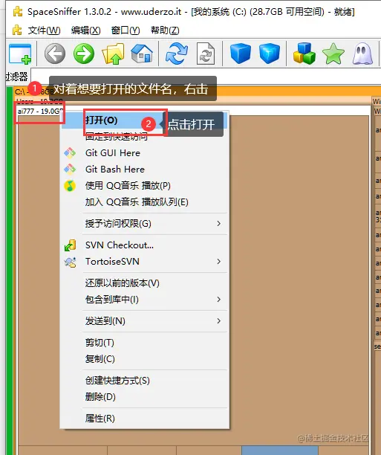This screenshot has width=381, height=455.
Task: Open the 编辑(X) menu
Action: tap(86, 30)
